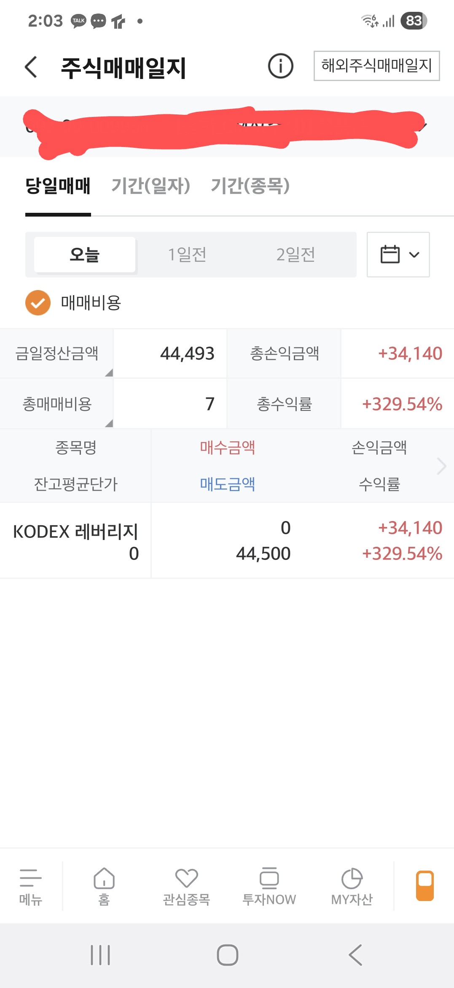
Task: Tap the back arrow beside 주식매매일지
Action: point(31,67)
